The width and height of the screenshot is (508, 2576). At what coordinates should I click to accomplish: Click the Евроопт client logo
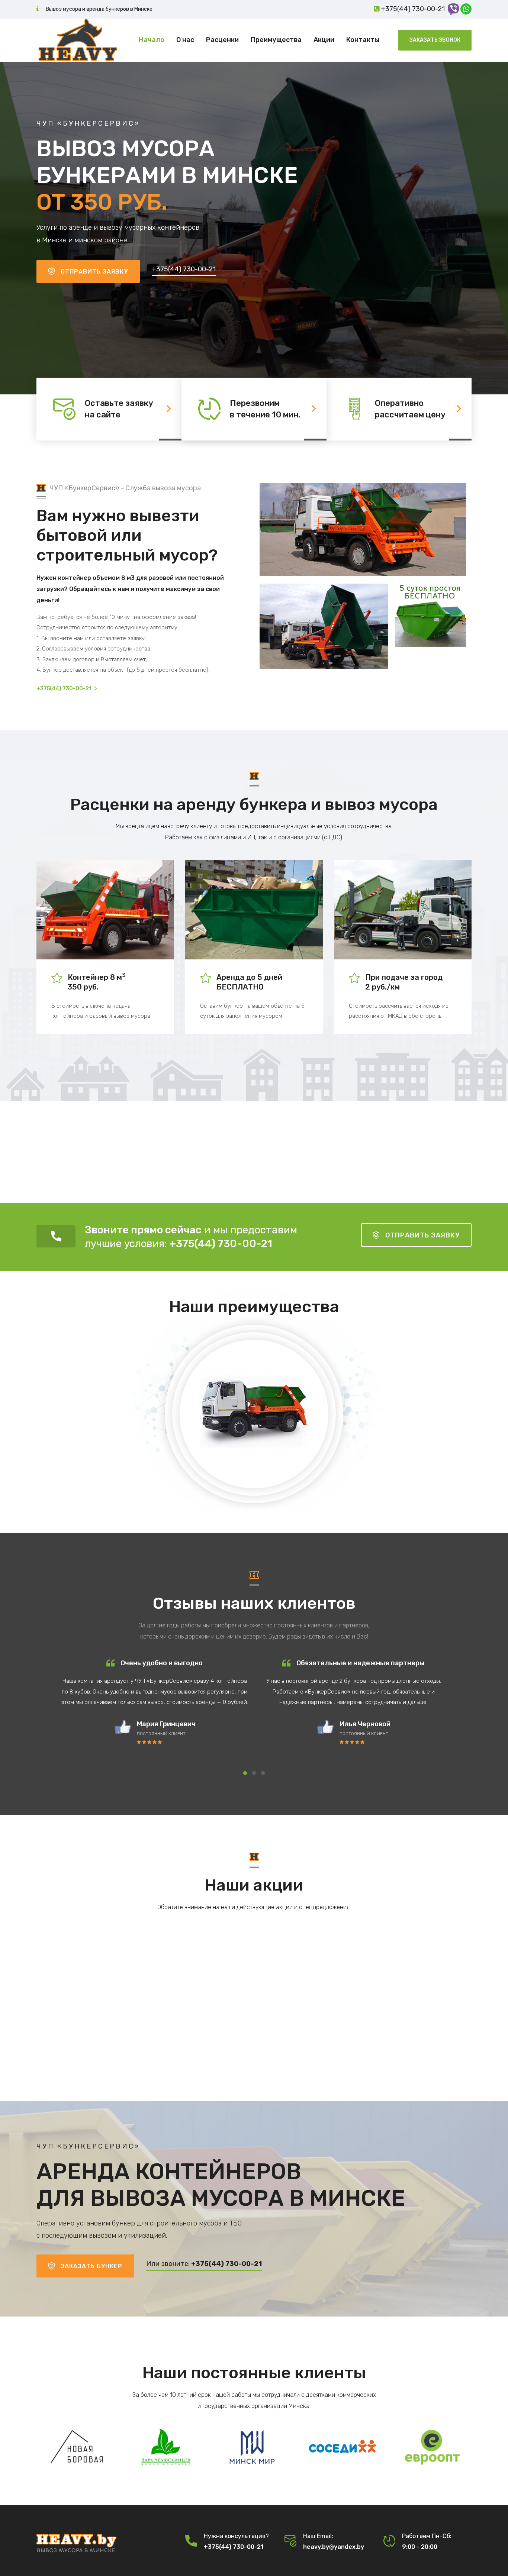(x=432, y=2447)
